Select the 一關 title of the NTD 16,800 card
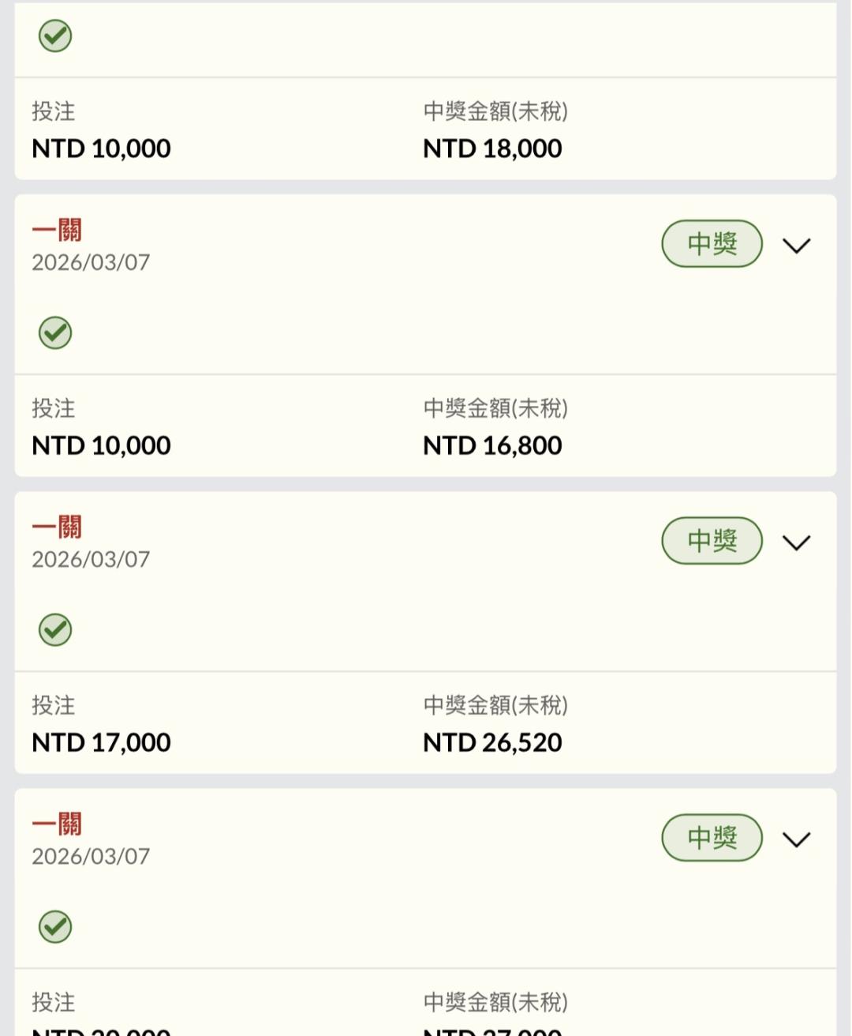The image size is (852, 1036). point(57,230)
